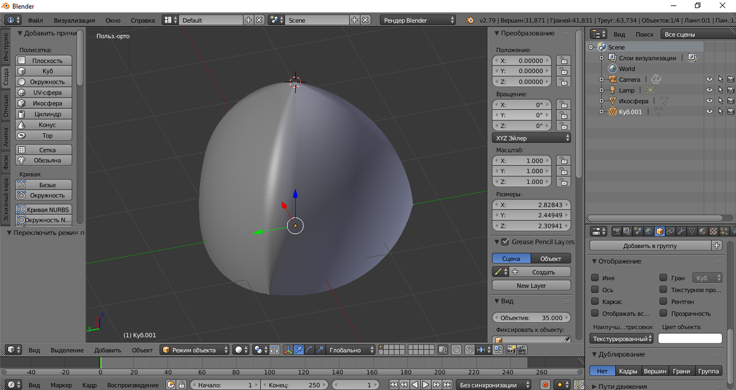
Task: Enable the translate manipulator arrow icon
Action: point(299,350)
